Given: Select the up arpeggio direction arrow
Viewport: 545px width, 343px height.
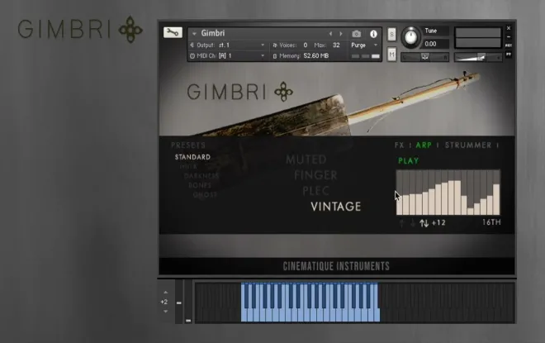Looking at the screenshot, I should coord(402,223).
